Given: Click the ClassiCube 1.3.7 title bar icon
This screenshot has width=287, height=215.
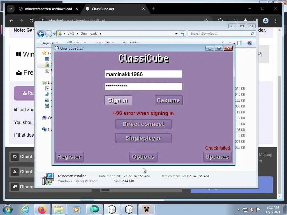Looking at the screenshot, I should click(x=57, y=48).
